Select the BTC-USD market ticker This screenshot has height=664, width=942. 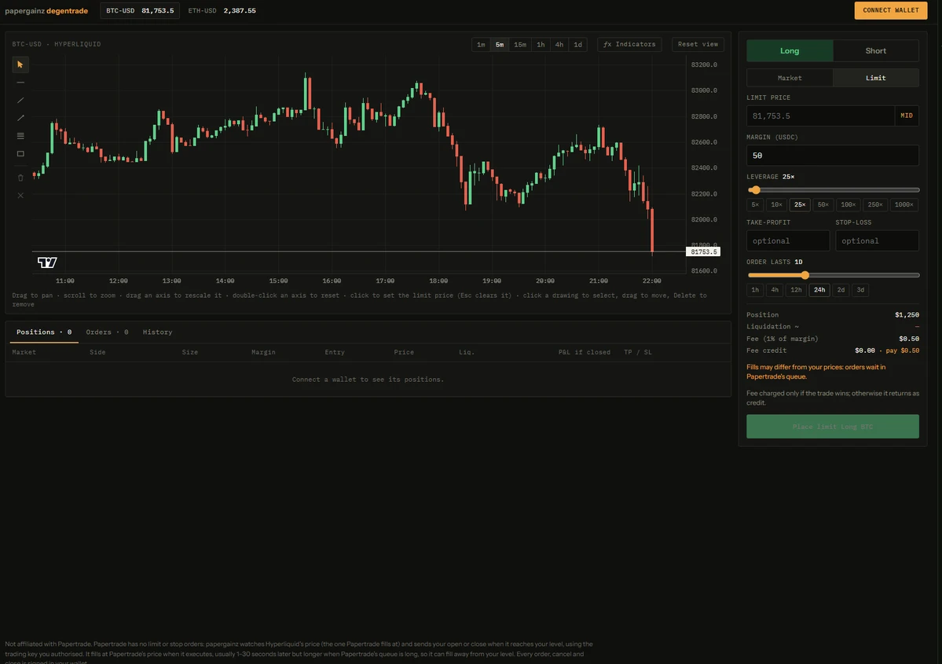tap(140, 11)
